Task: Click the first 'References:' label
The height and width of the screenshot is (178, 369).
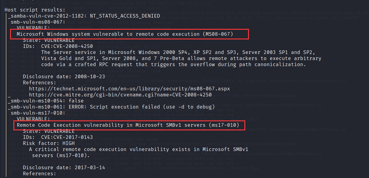Action: pos(40,82)
